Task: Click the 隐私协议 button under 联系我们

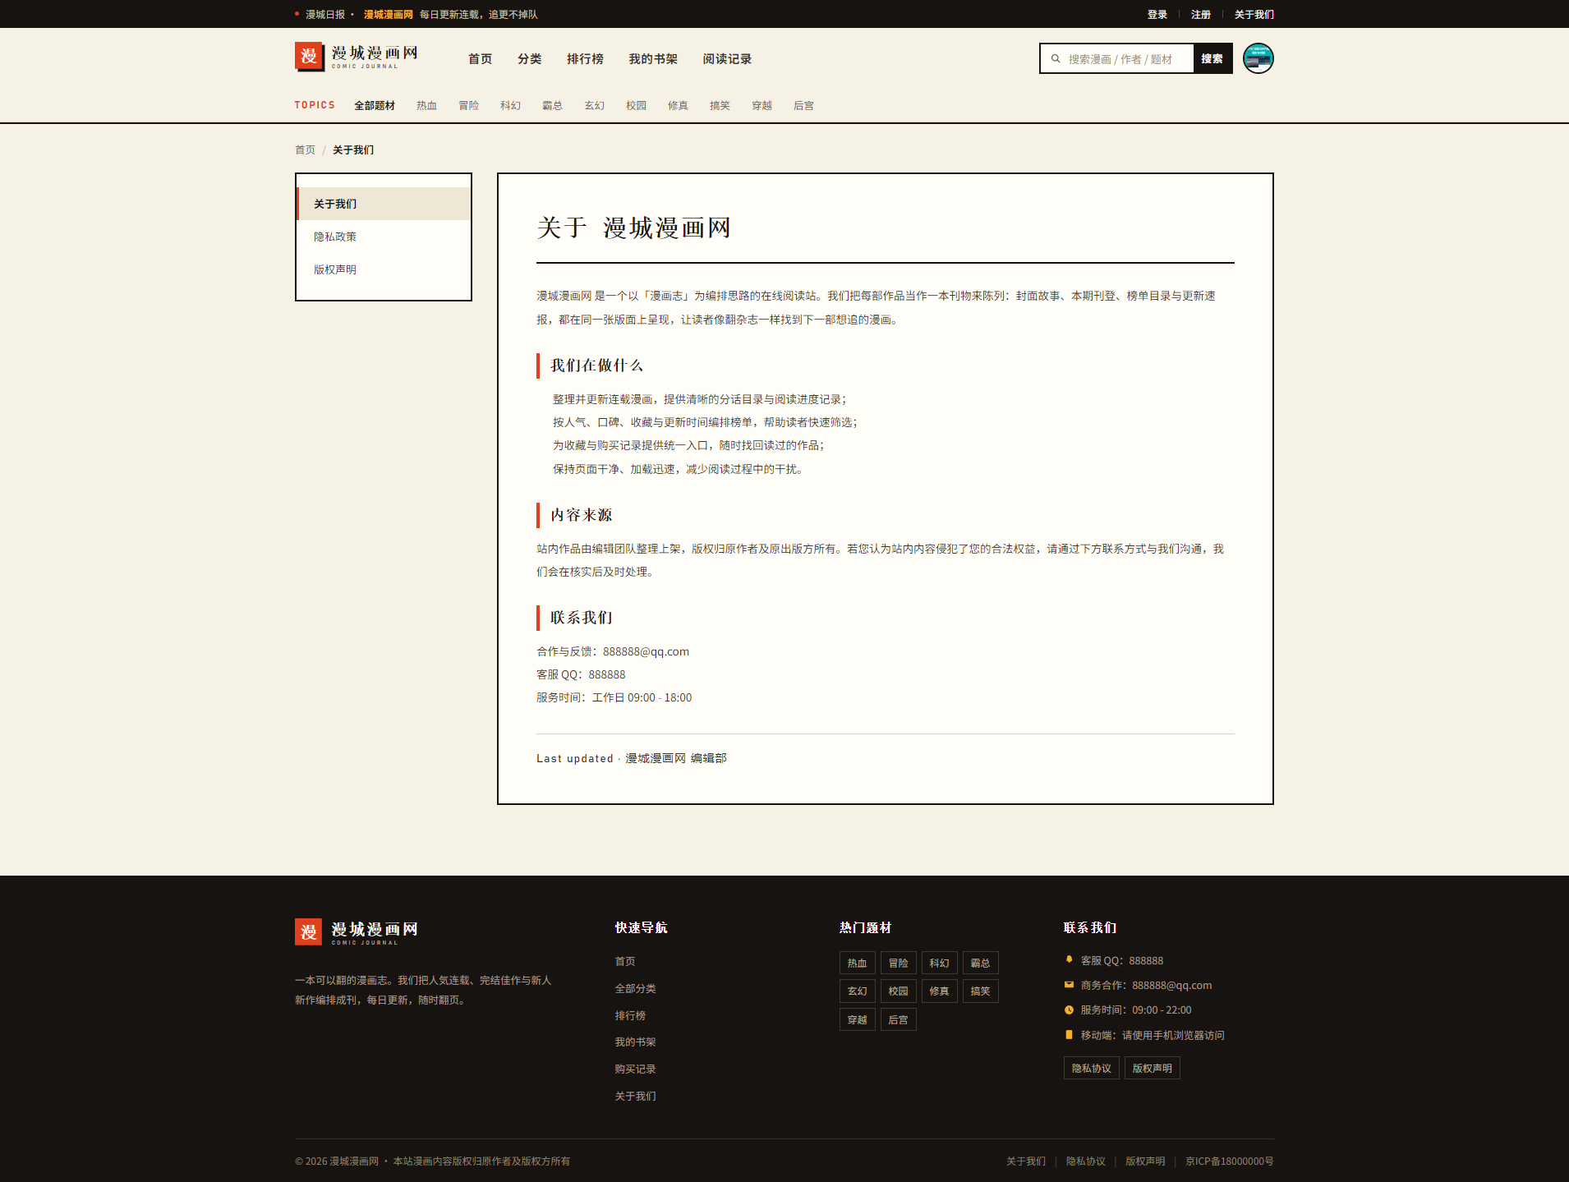Action: 1091,1068
